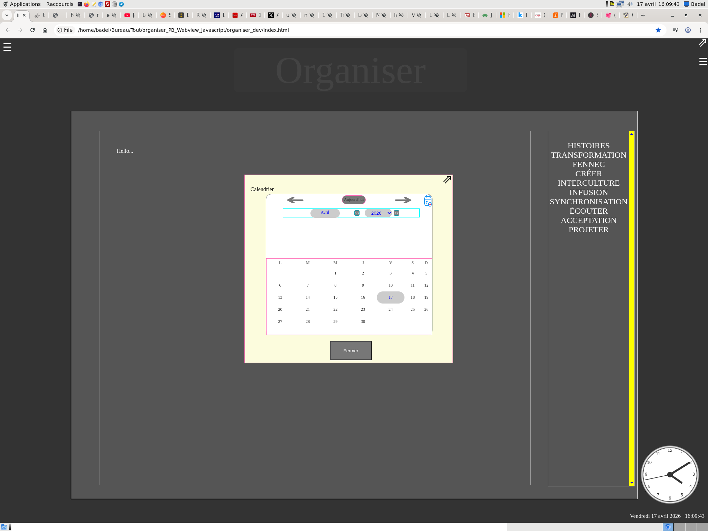Expand the browser tab search chevron
The image size is (708, 531).
[7, 15]
